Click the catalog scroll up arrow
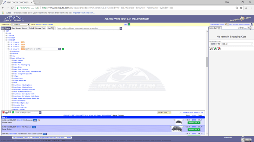This screenshot has height=142, width=254. click(207, 32)
